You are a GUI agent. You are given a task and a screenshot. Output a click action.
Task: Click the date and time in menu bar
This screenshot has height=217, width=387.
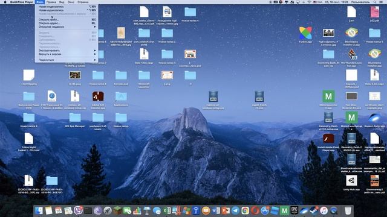pyautogui.click(x=336, y=2)
